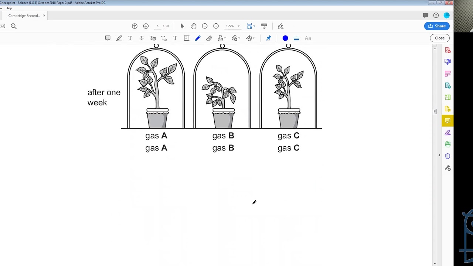Open the Fill & Sign side tool
Screen dimensions: 473x266
click(x=448, y=133)
